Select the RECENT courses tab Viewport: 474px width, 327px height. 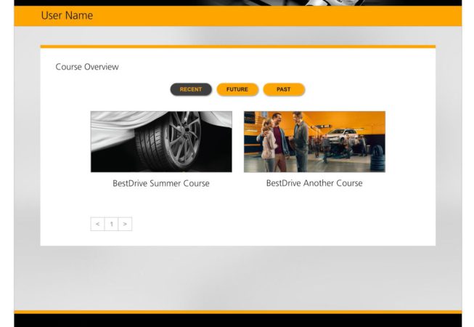(191, 89)
